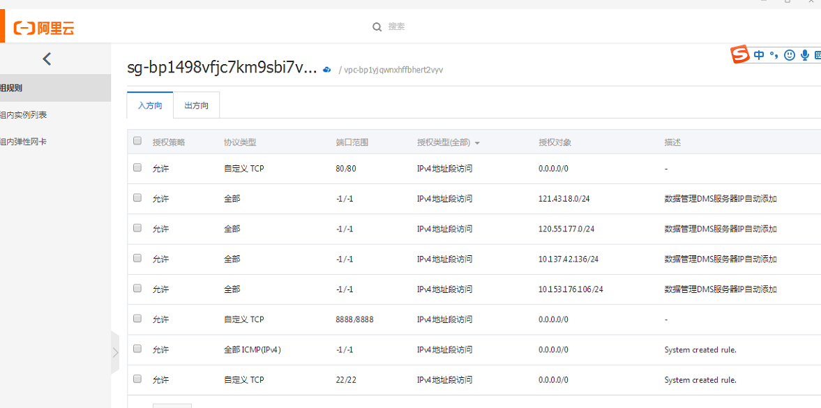Screen dimensions: 821x408
Task: Check the select-all checkbox in table header
Action: 137,141
